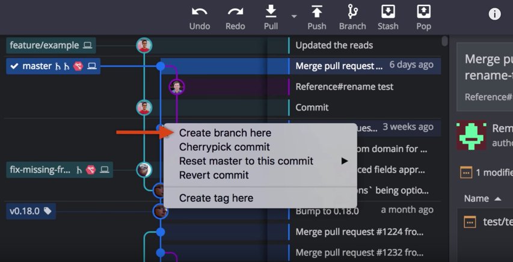Click the pixel-art author avatar in commit panel

coord(472,136)
